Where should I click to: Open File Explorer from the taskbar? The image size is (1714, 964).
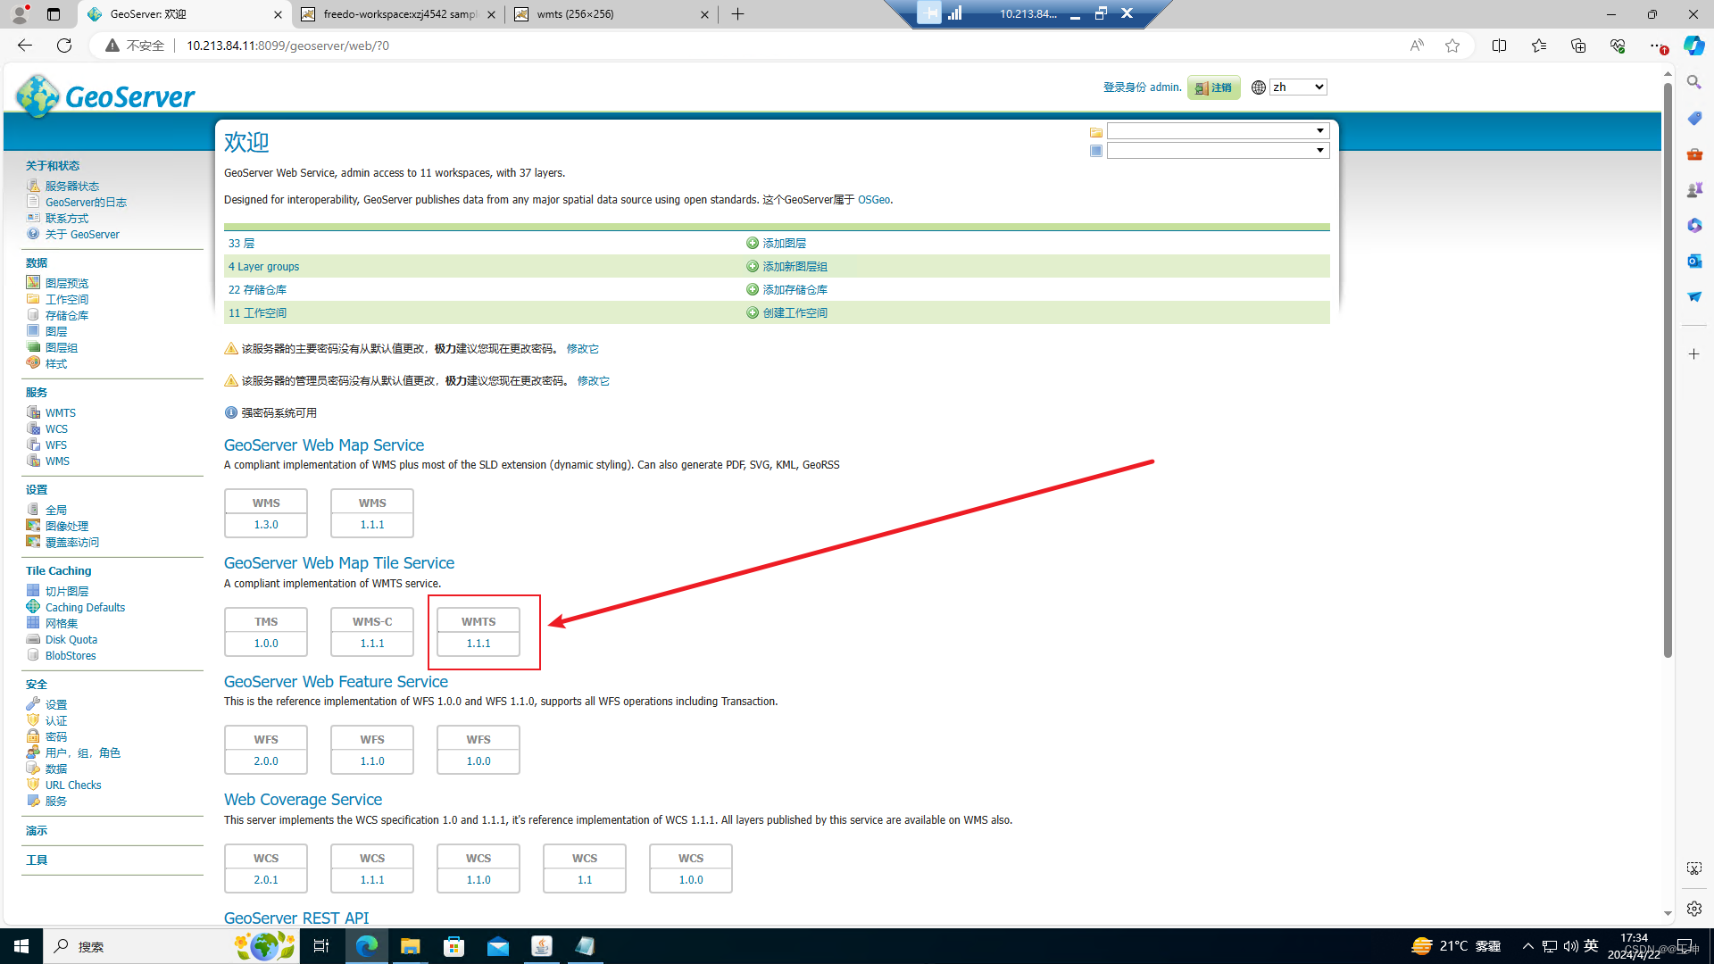point(410,946)
